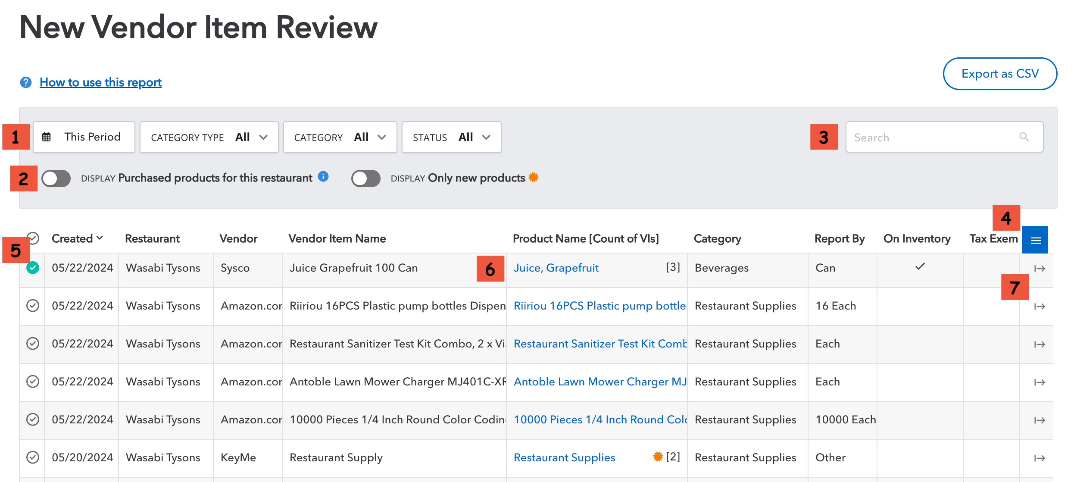Open the Juice, Grapefruit product link

[x=556, y=268]
